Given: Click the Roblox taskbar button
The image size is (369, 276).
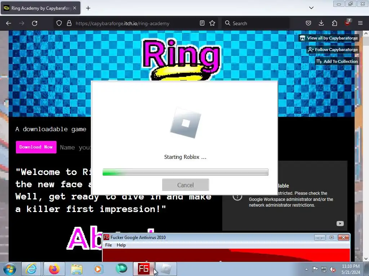Looking at the screenshot, I should click(166, 269).
